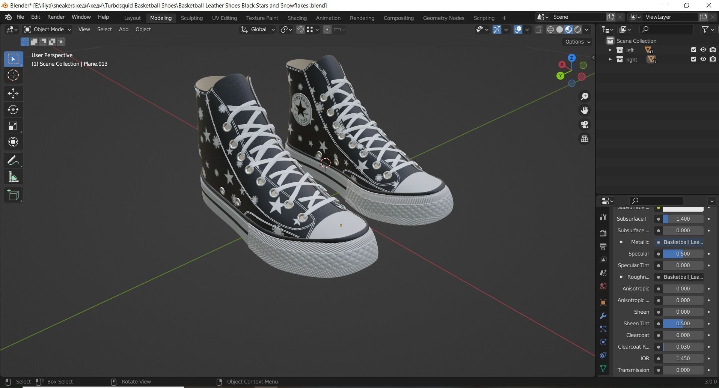Toggle viewport overlays button
Screen dimensions: 719x388
click(x=518, y=30)
